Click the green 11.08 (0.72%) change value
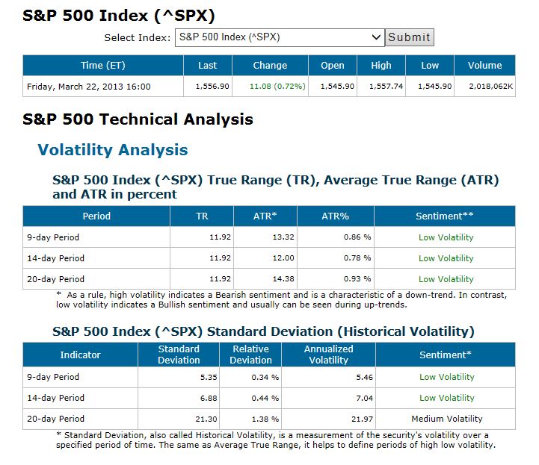Screen dimensions: 539x465 (279, 87)
